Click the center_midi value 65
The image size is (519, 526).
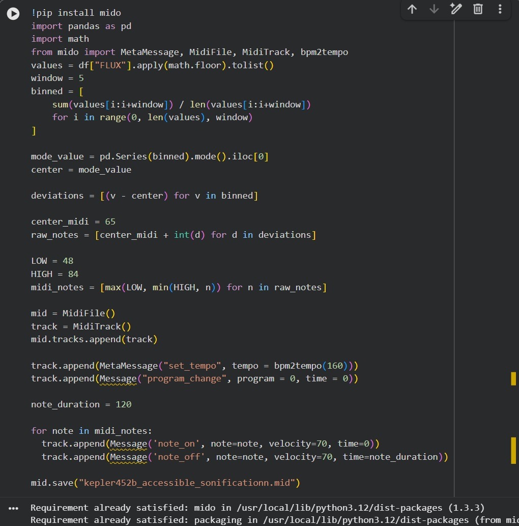pos(110,222)
